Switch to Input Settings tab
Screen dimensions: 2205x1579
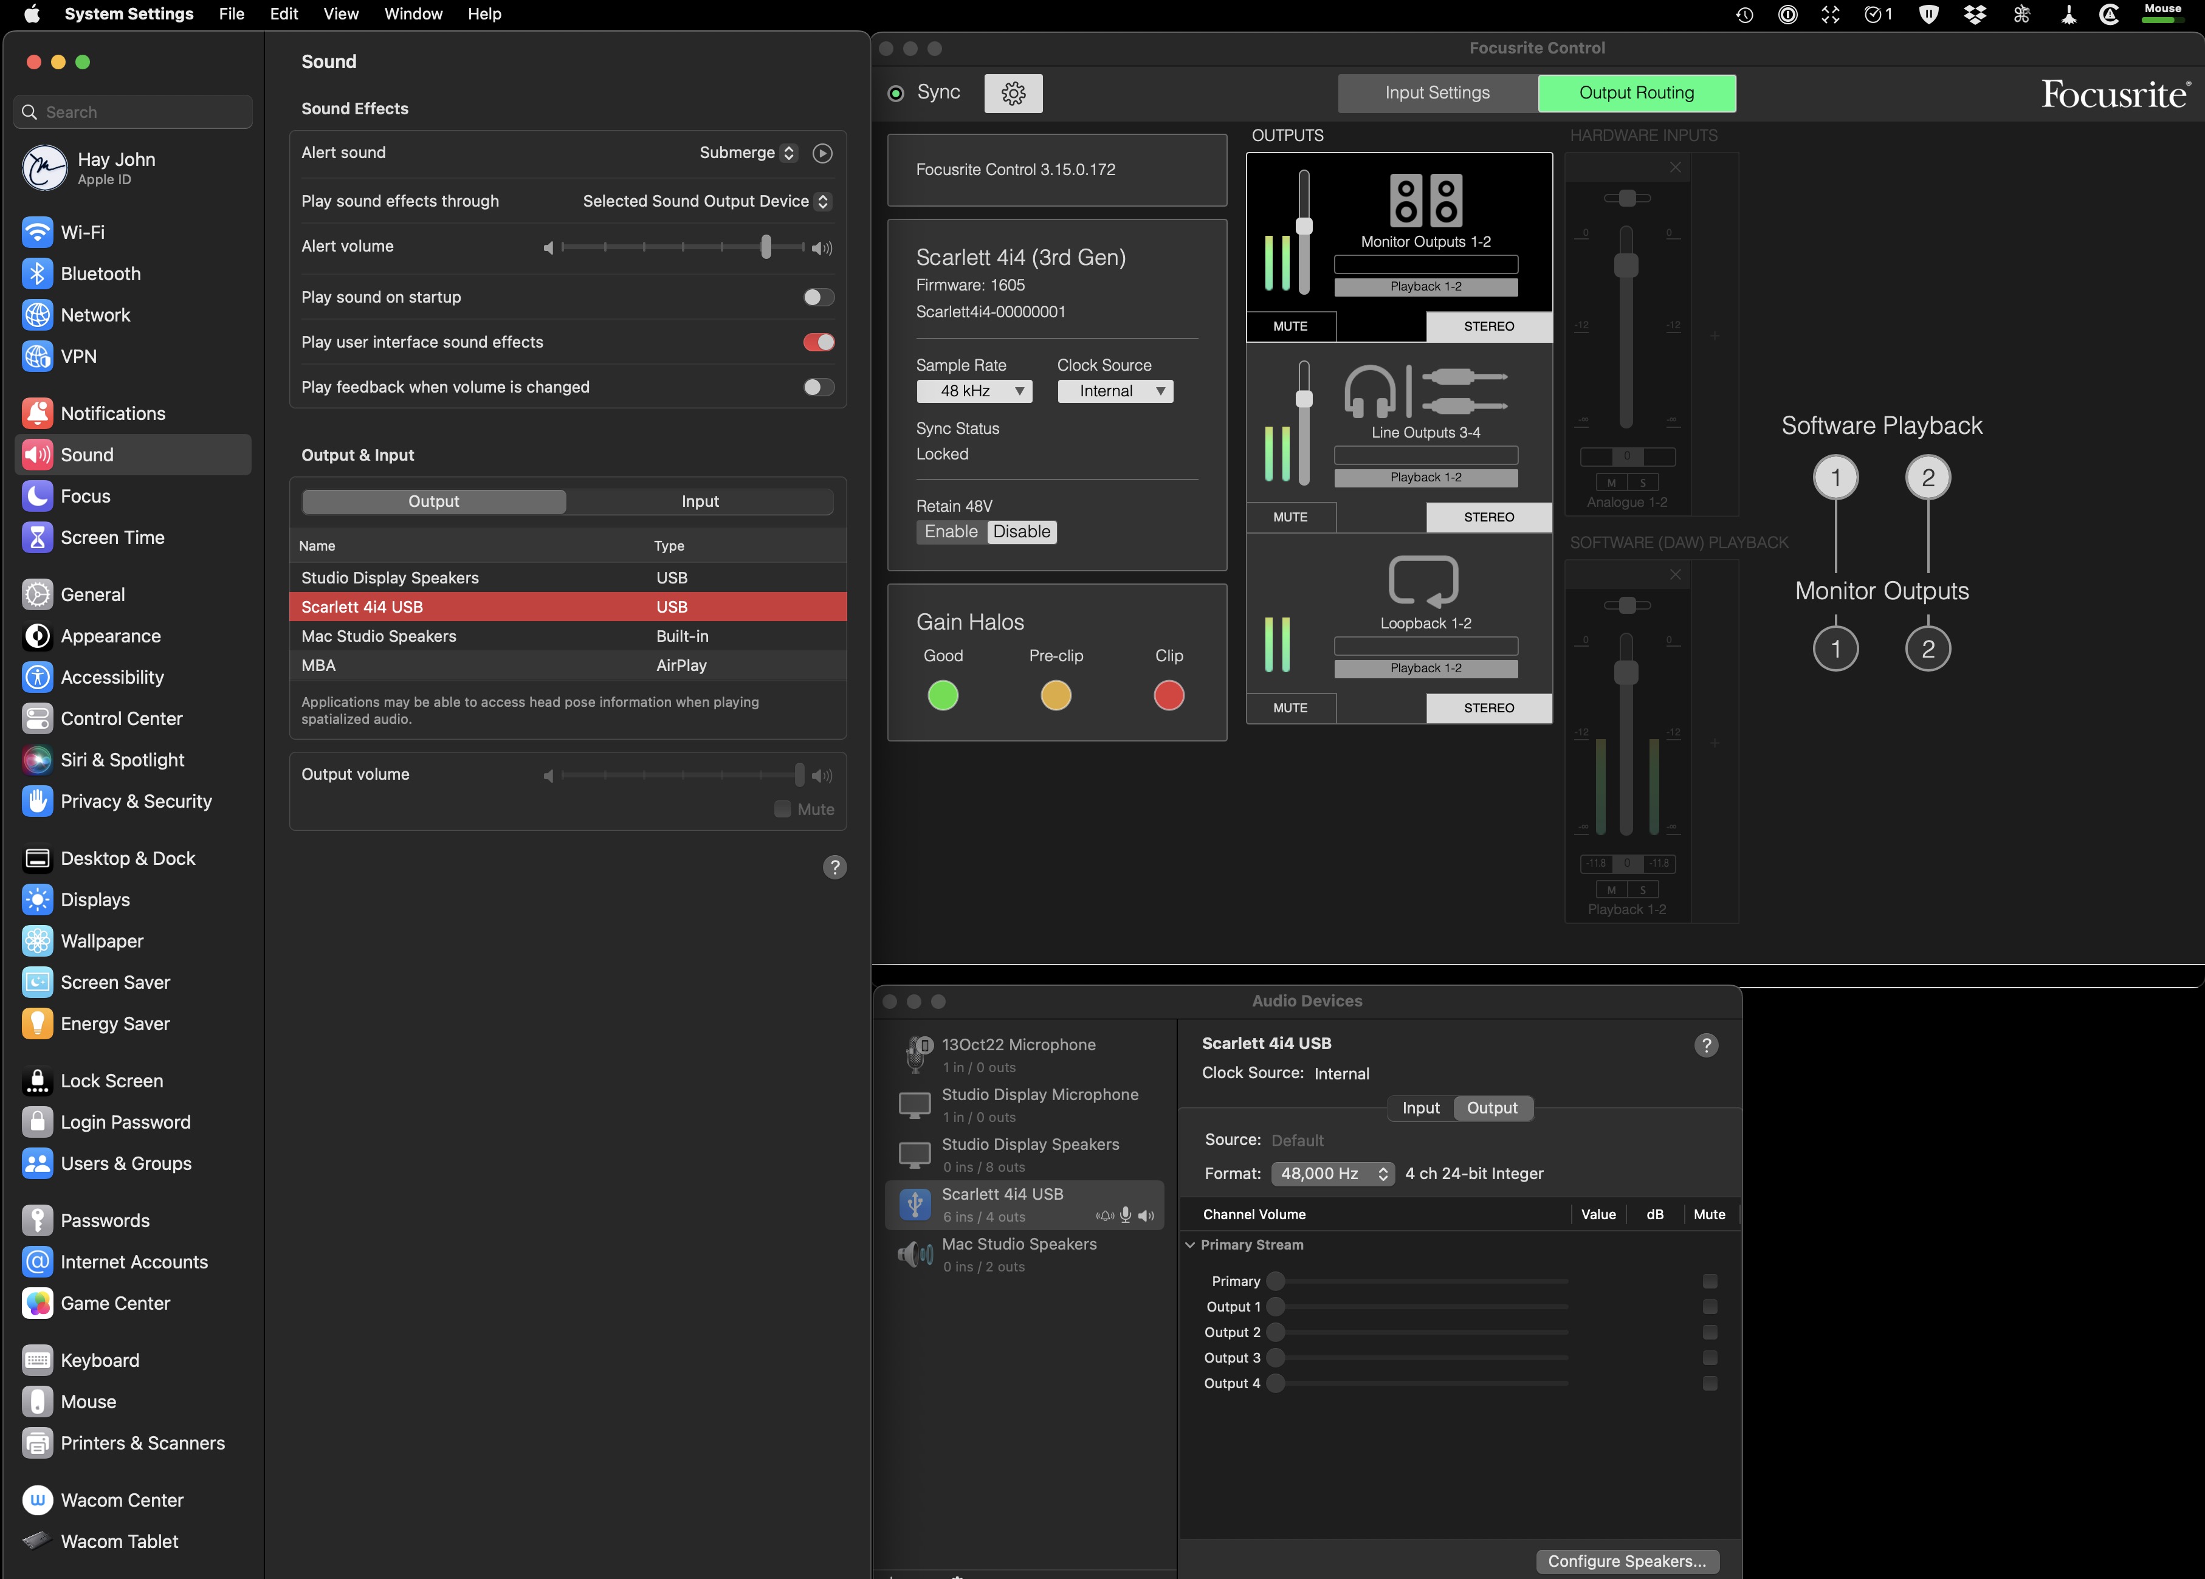[1437, 94]
